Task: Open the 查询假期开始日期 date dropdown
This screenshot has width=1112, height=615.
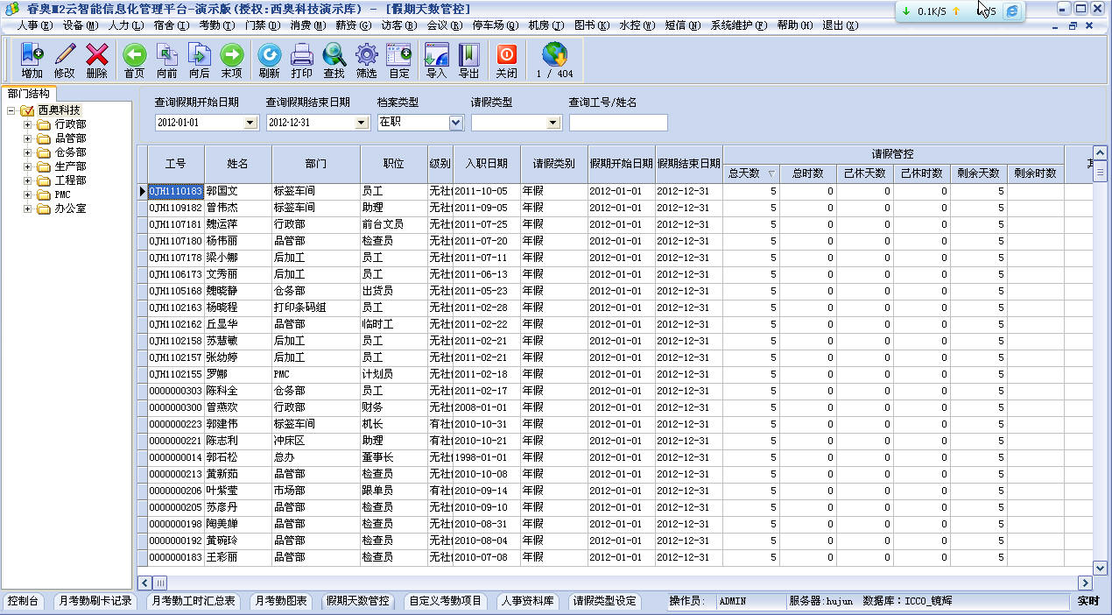Action: [x=250, y=123]
